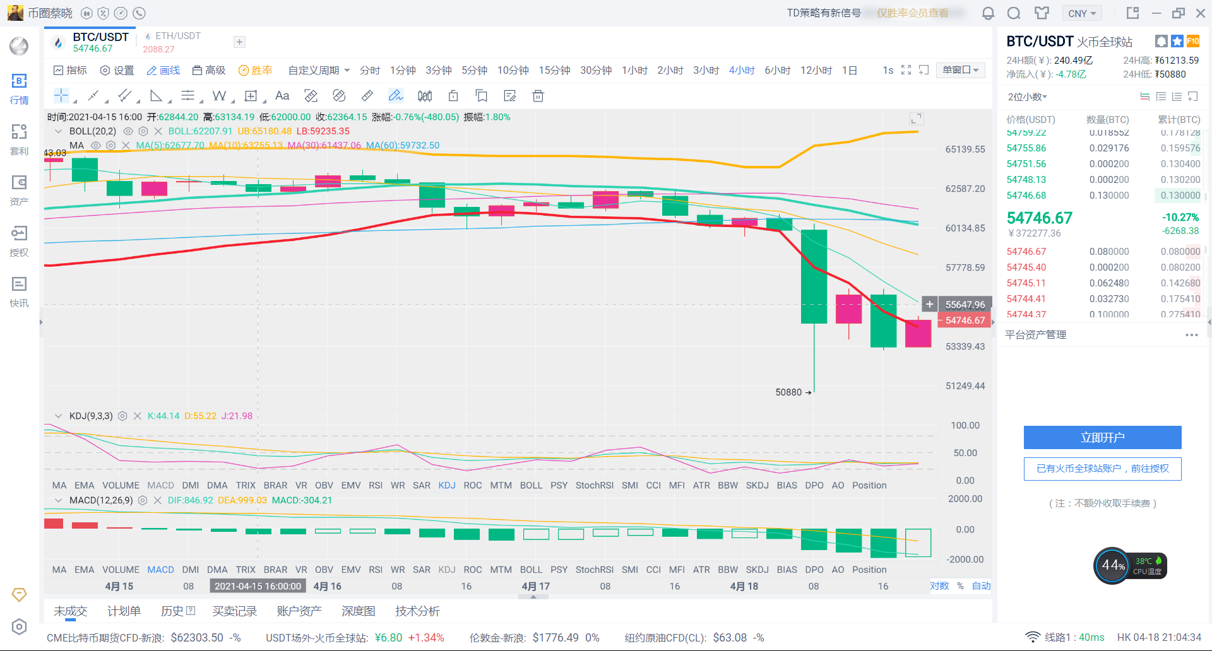Select the 1日 timeframe
This screenshot has height=651, width=1212.
(849, 70)
